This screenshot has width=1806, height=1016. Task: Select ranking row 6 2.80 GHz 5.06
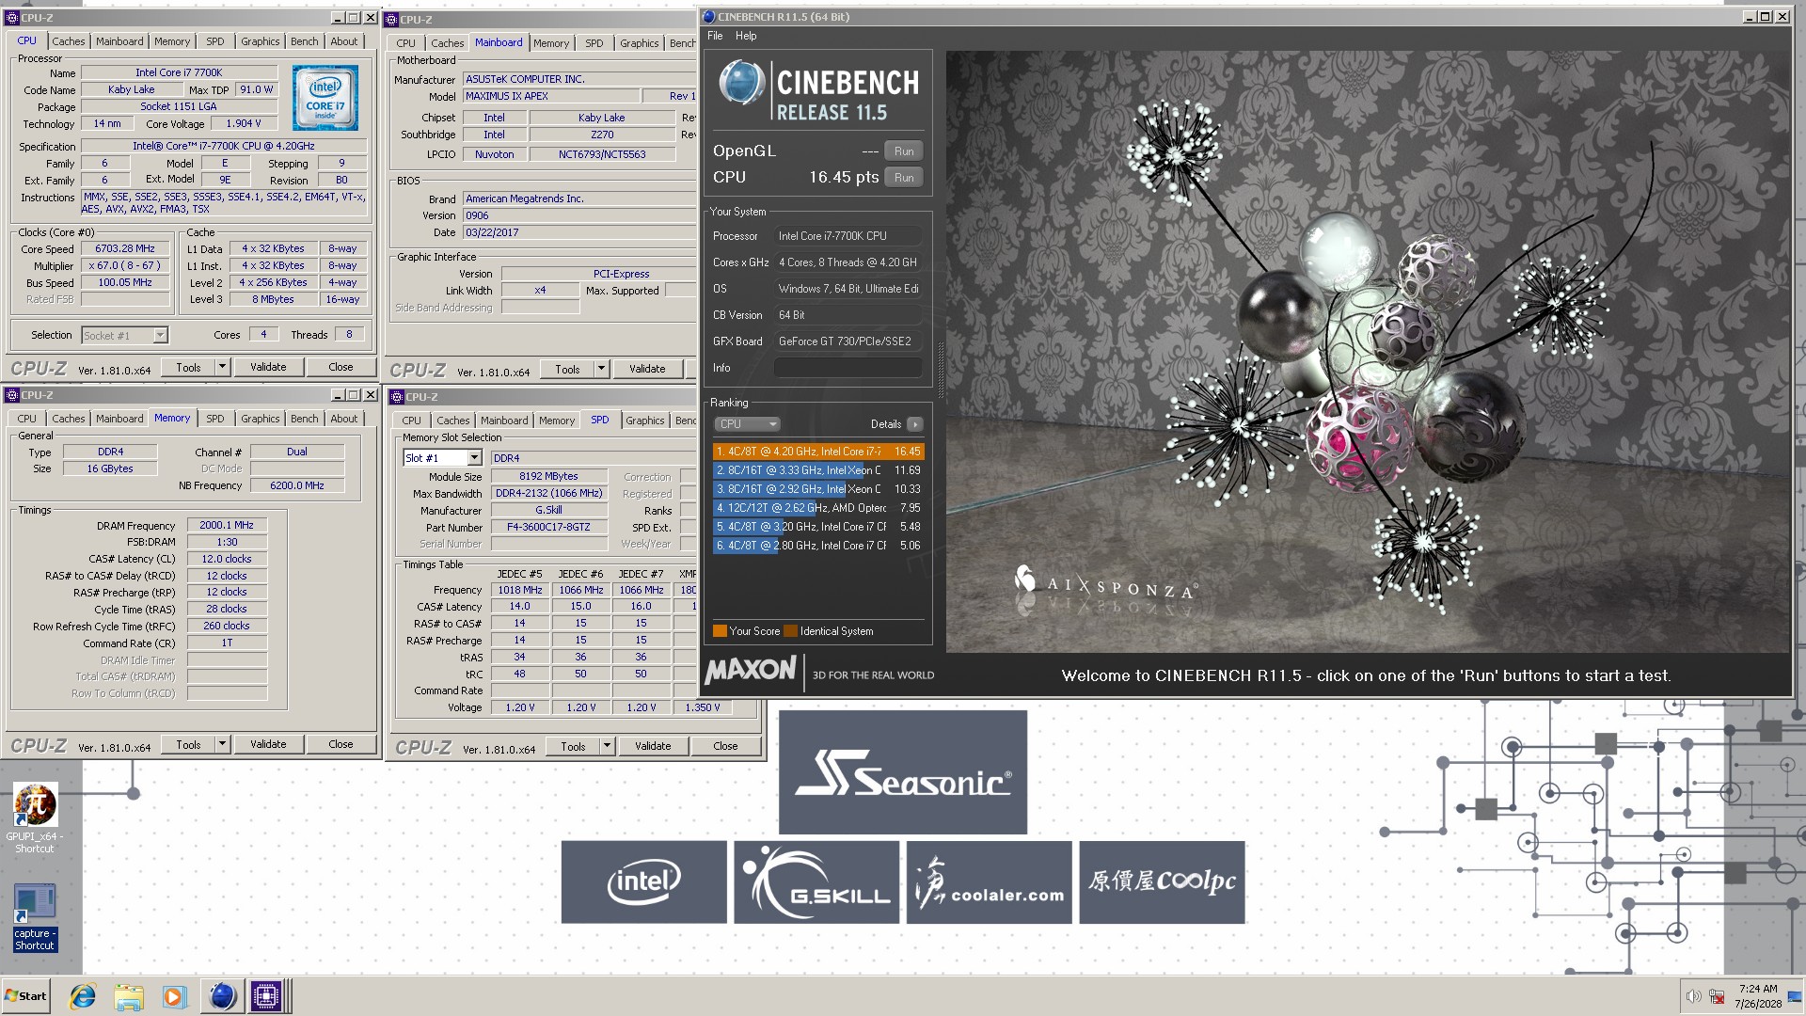click(x=817, y=546)
